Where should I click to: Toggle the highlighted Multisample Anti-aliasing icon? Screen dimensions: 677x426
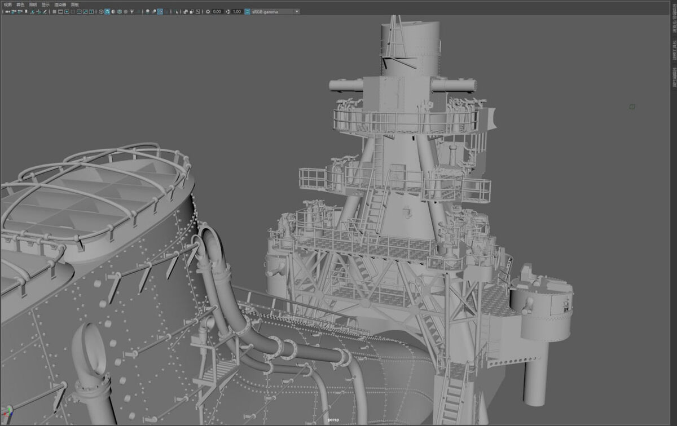(160, 11)
